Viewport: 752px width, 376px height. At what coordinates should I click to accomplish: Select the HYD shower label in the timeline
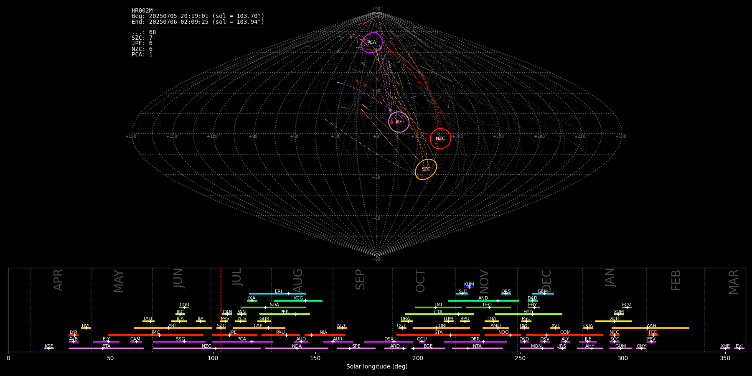point(528,312)
